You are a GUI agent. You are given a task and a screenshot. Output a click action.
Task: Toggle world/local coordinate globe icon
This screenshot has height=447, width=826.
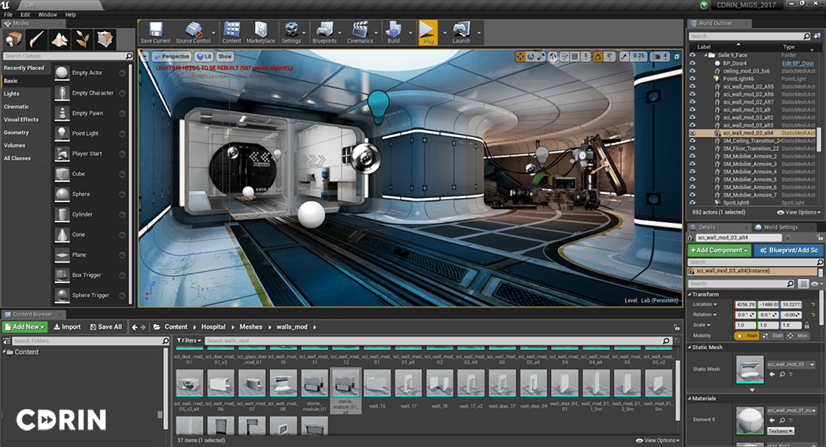pos(553,57)
